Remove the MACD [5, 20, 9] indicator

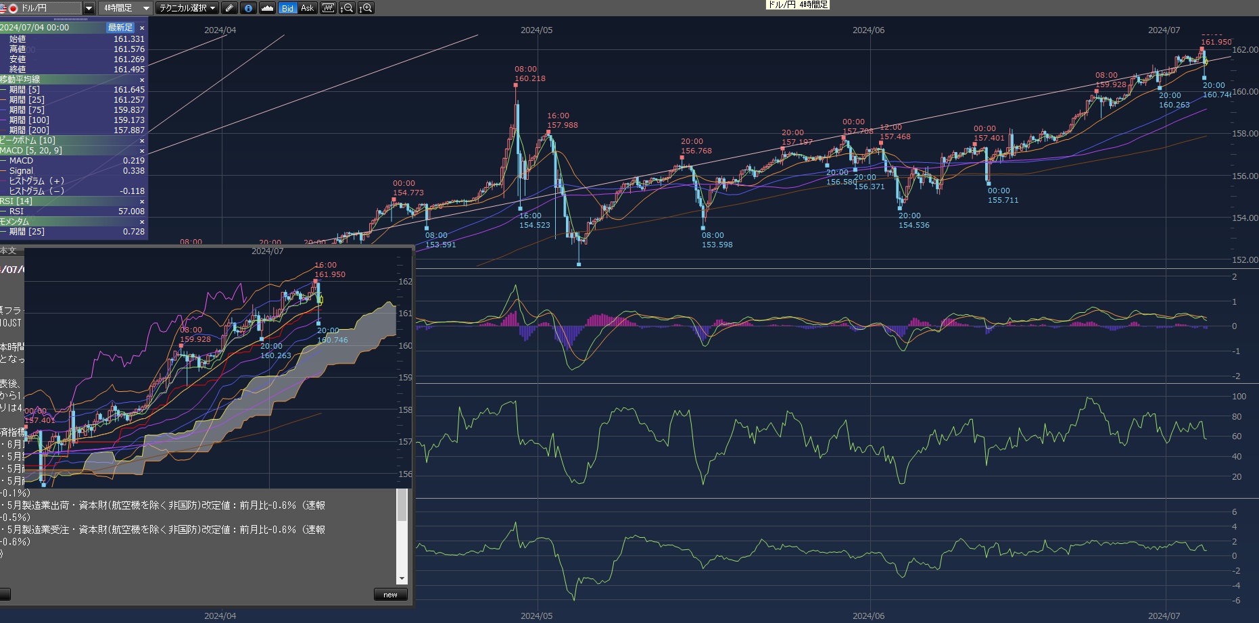click(x=142, y=151)
